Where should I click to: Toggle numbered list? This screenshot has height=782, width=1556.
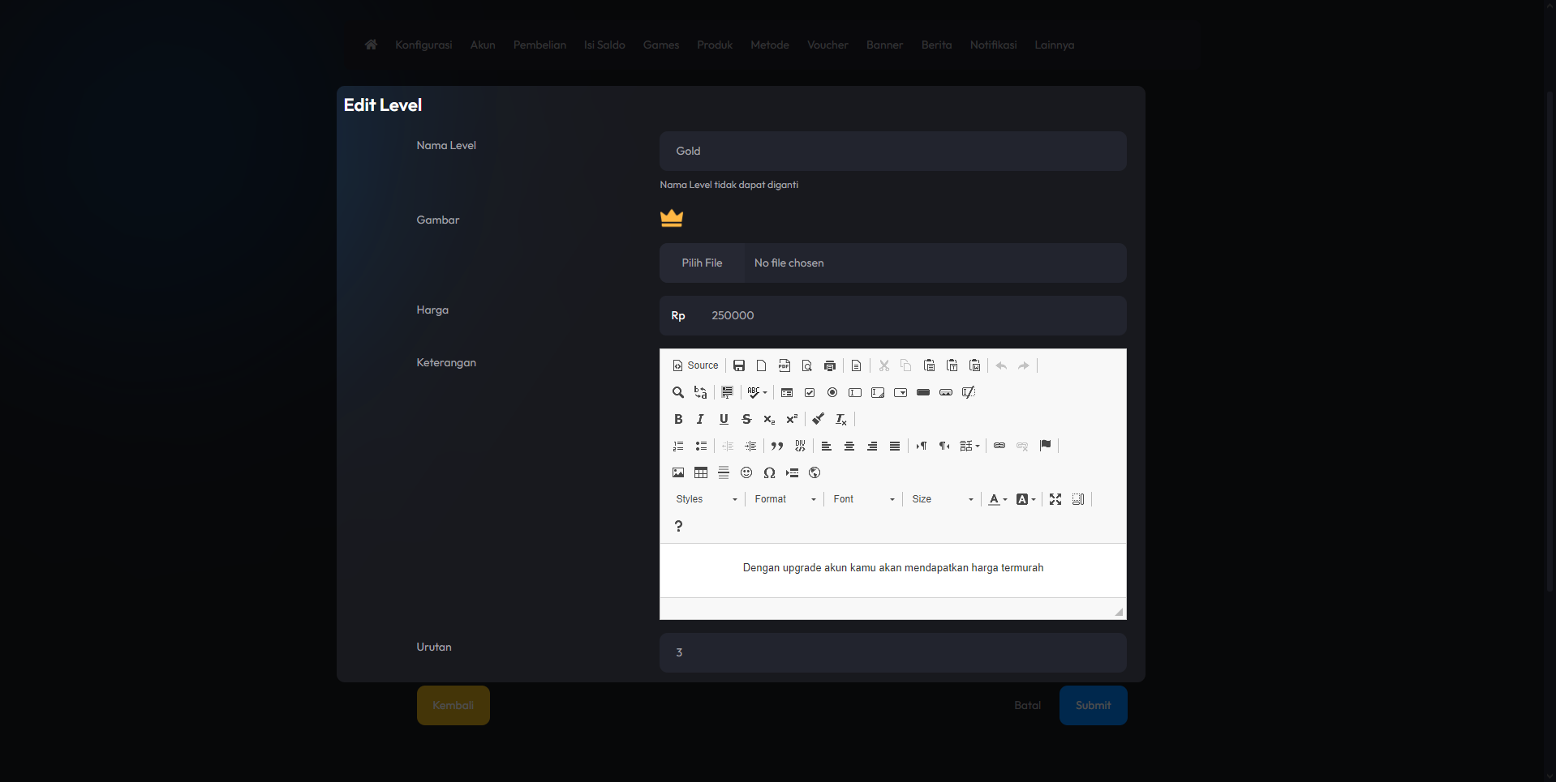(678, 446)
